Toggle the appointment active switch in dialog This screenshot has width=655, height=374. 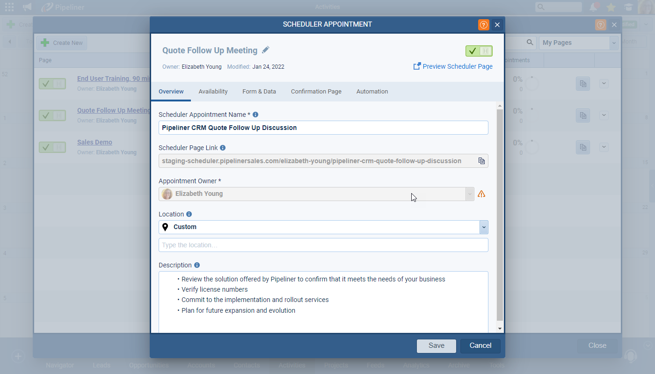tap(479, 51)
